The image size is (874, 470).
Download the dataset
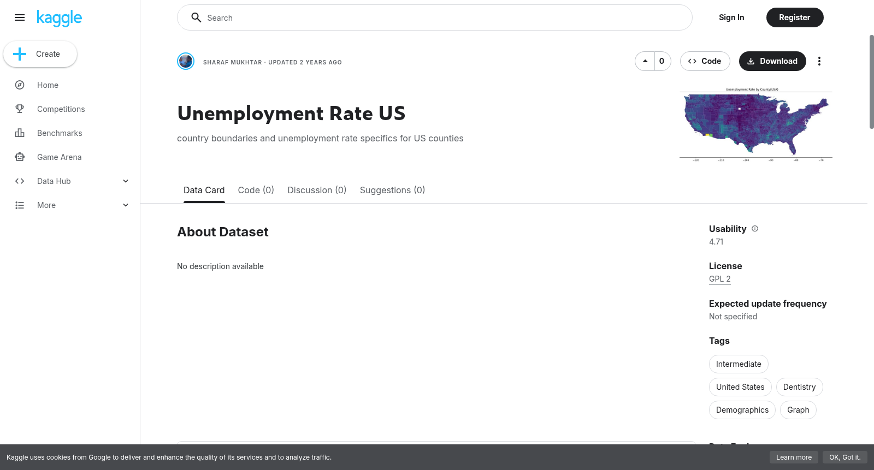(x=772, y=61)
